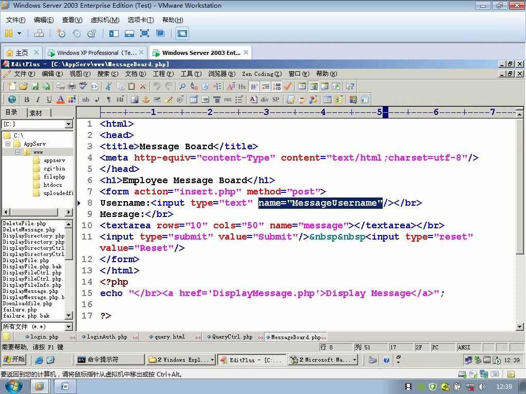Click the editor vertical scrollbar thumb
The image size is (526, 394).
point(519,186)
